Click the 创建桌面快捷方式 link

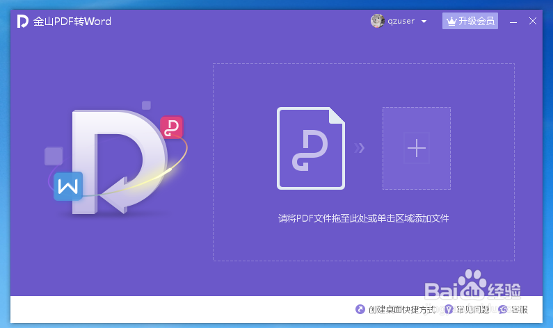coord(401,309)
